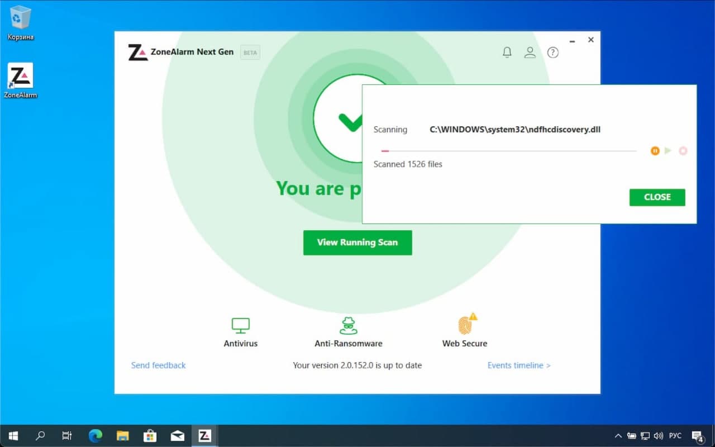Click the CLOSE button in scan popup
The width and height of the screenshot is (715, 447).
click(x=657, y=197)
